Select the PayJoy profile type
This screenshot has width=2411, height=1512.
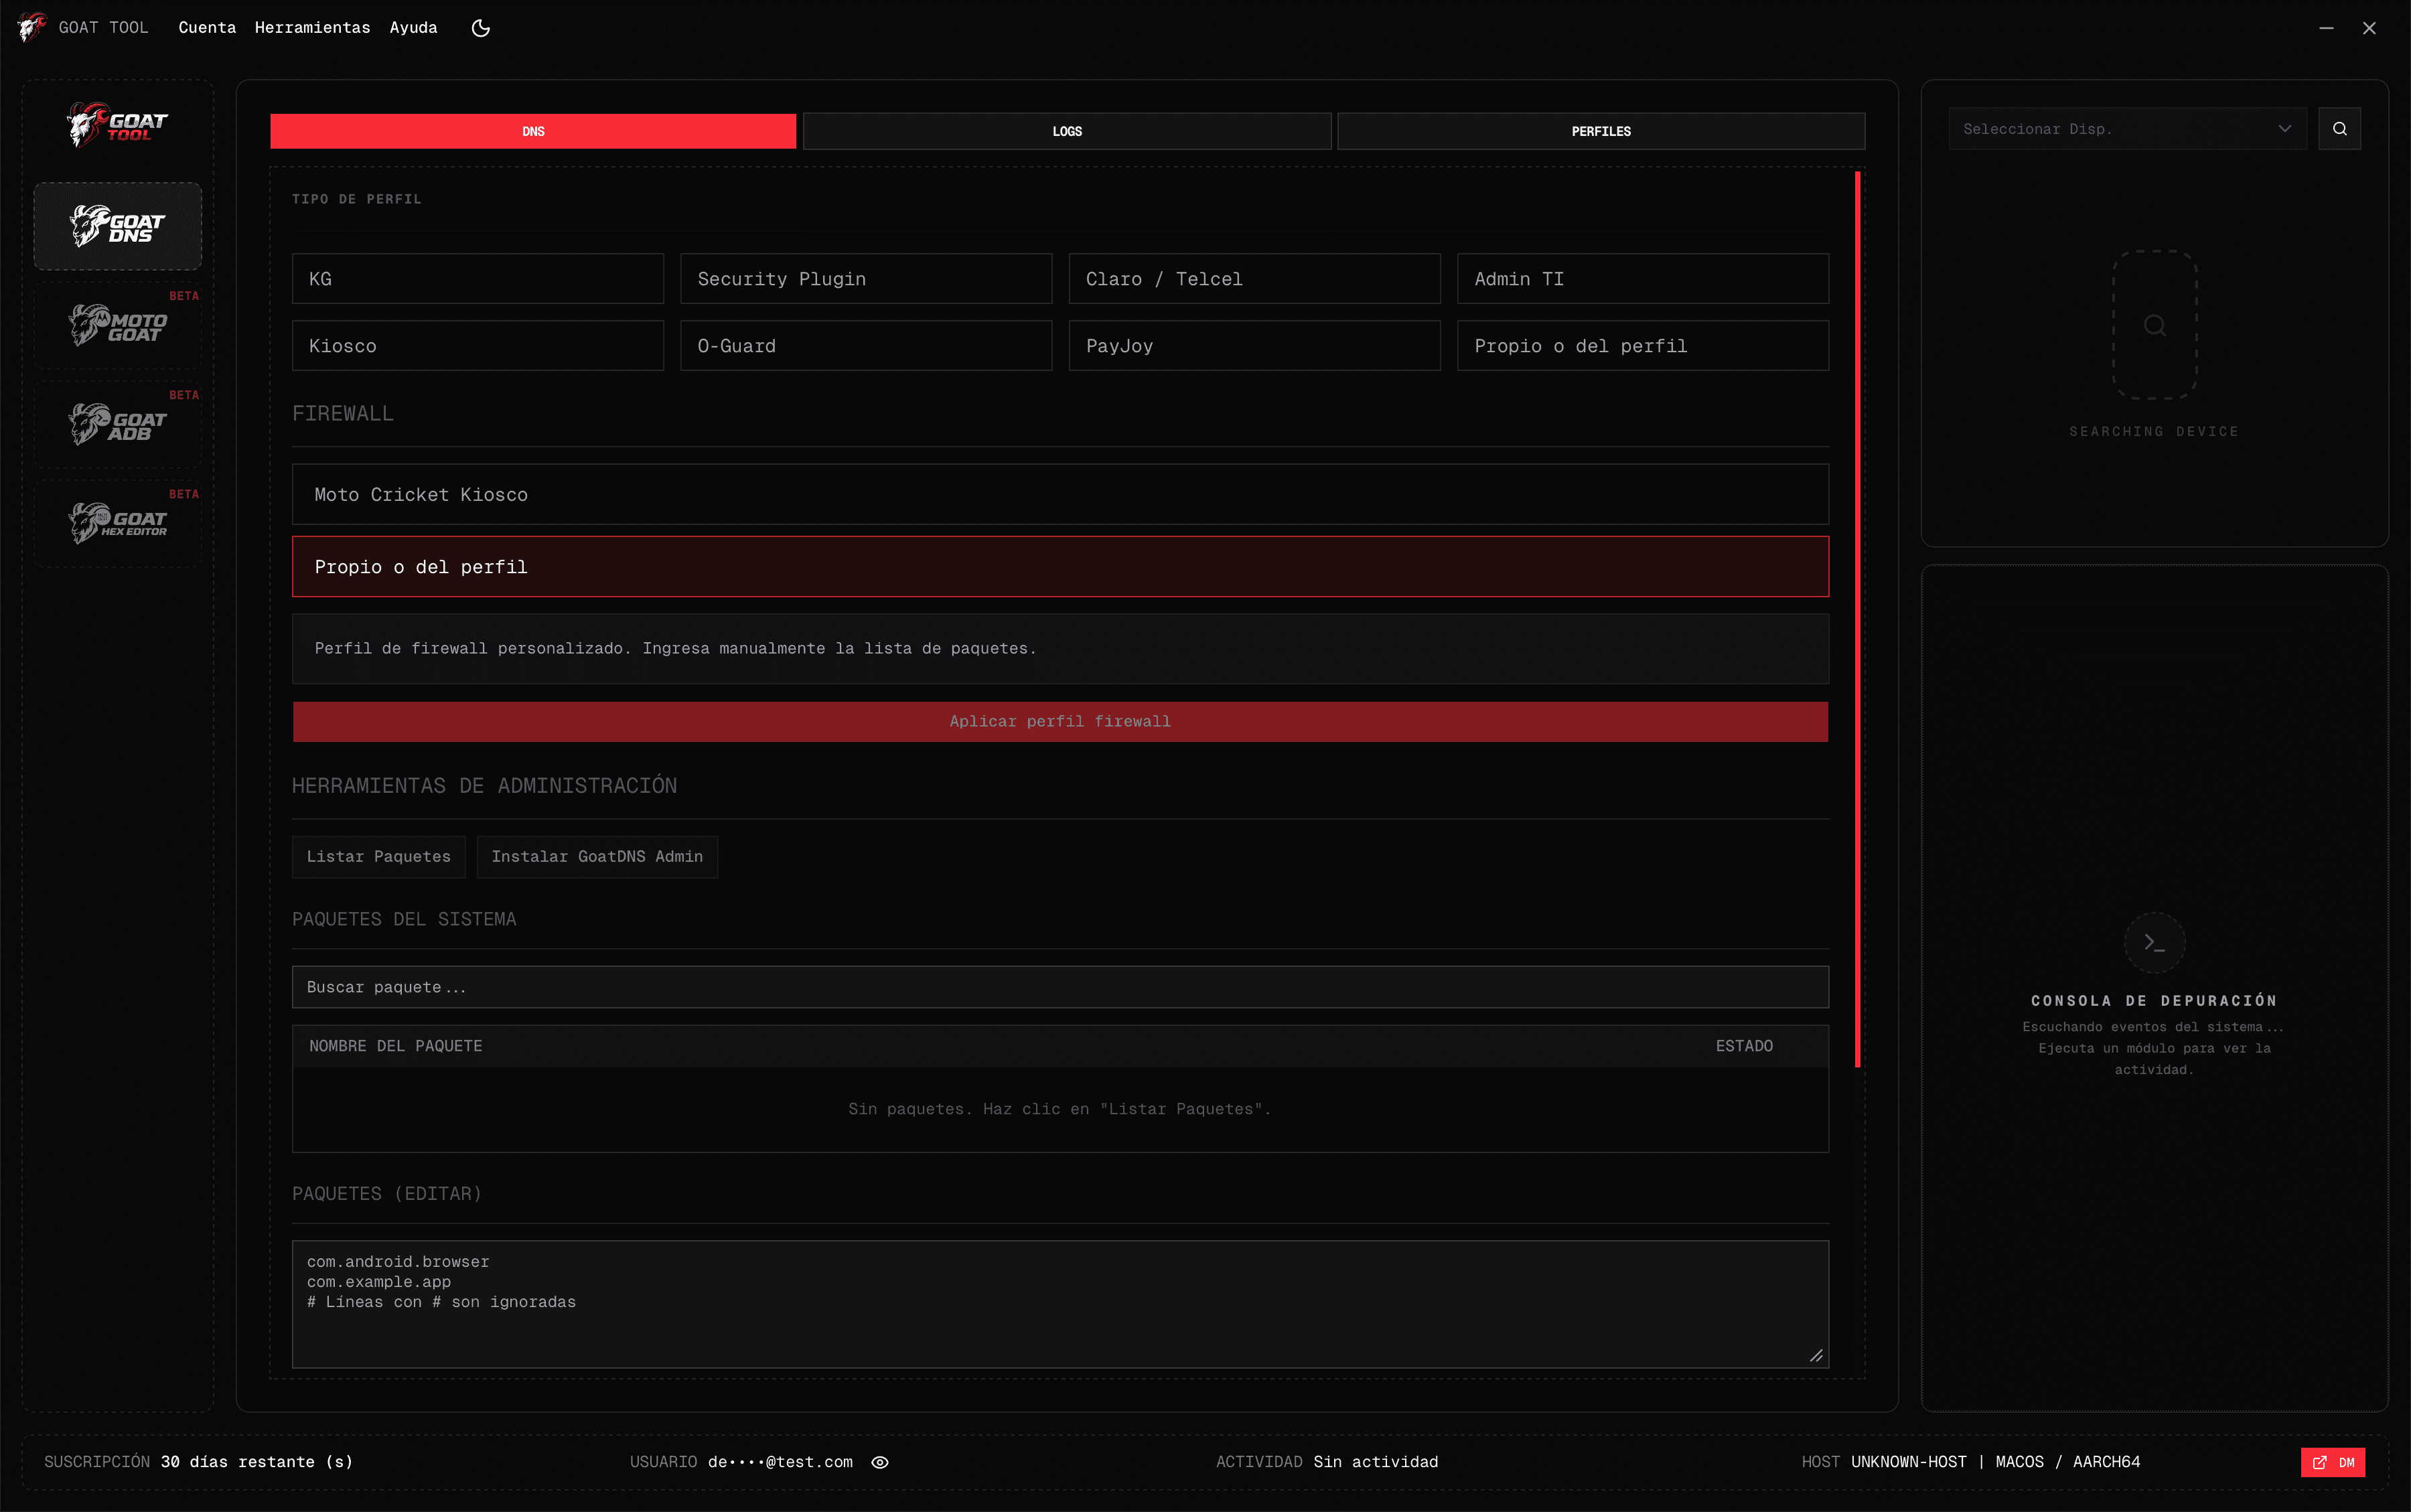(x=1254, y=346)
